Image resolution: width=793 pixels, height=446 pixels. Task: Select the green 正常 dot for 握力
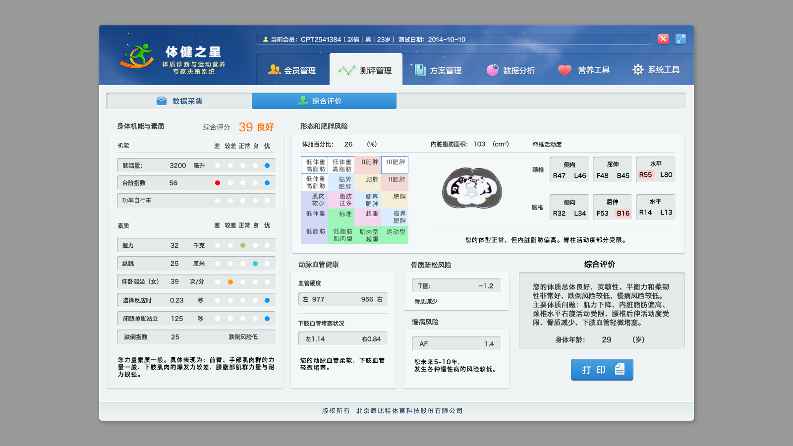[x=243, y=245]
